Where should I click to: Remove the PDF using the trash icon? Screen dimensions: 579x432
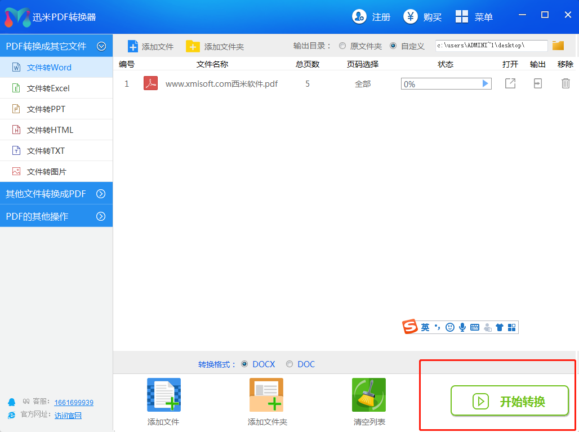coord(565,84)
